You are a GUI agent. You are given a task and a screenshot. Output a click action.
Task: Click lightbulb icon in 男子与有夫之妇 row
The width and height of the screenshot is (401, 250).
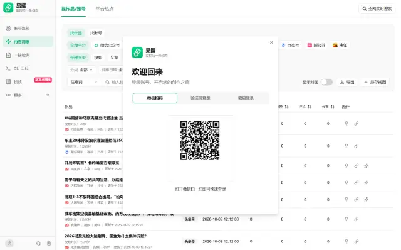pos(346,182)
